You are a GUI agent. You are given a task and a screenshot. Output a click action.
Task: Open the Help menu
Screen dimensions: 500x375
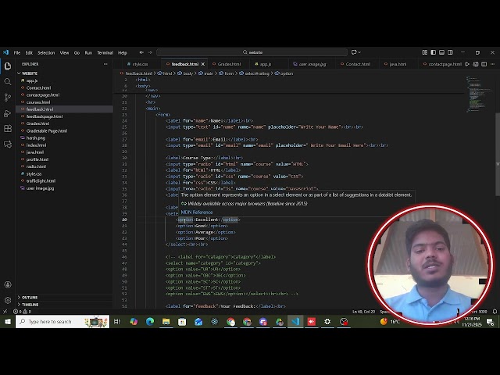tap(123, 52)
